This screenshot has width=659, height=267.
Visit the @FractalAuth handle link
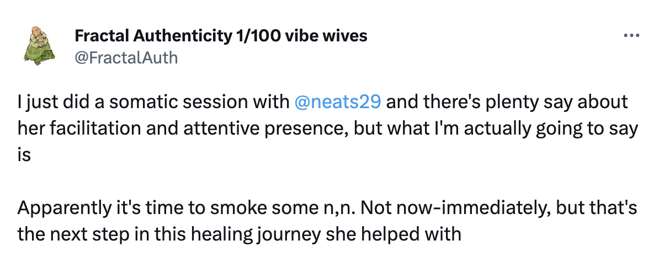(126, 57)
